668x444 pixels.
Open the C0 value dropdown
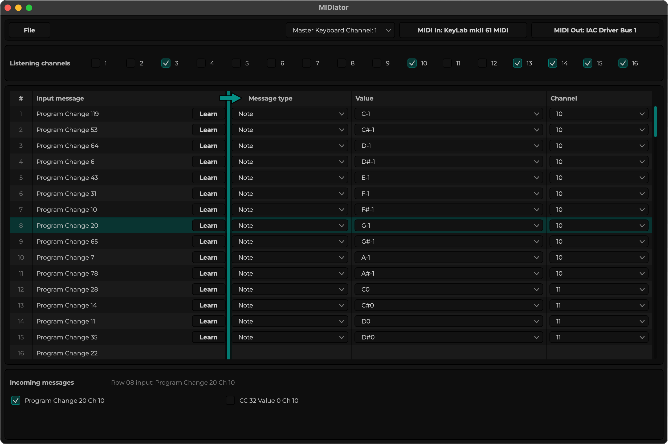pos(449,289)
